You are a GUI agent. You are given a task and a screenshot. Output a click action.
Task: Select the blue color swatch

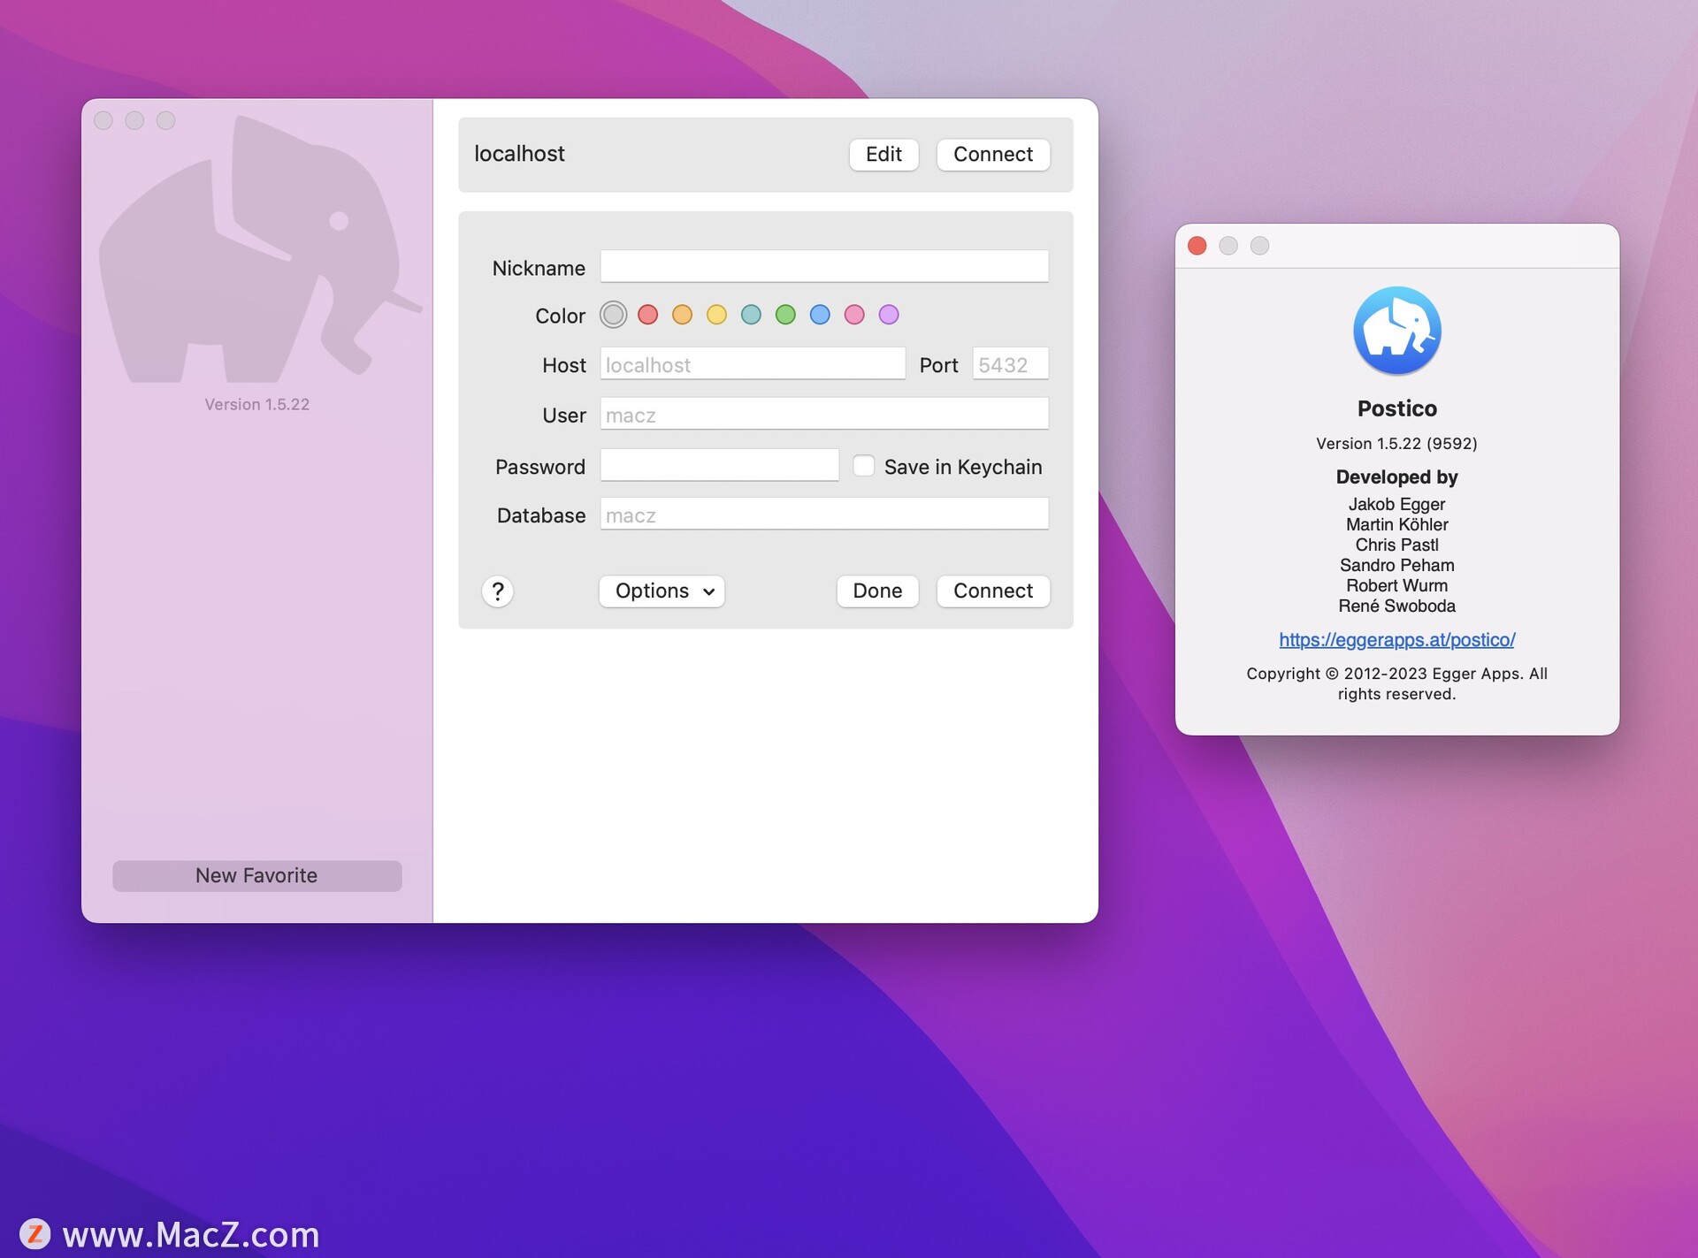point(820,315)
